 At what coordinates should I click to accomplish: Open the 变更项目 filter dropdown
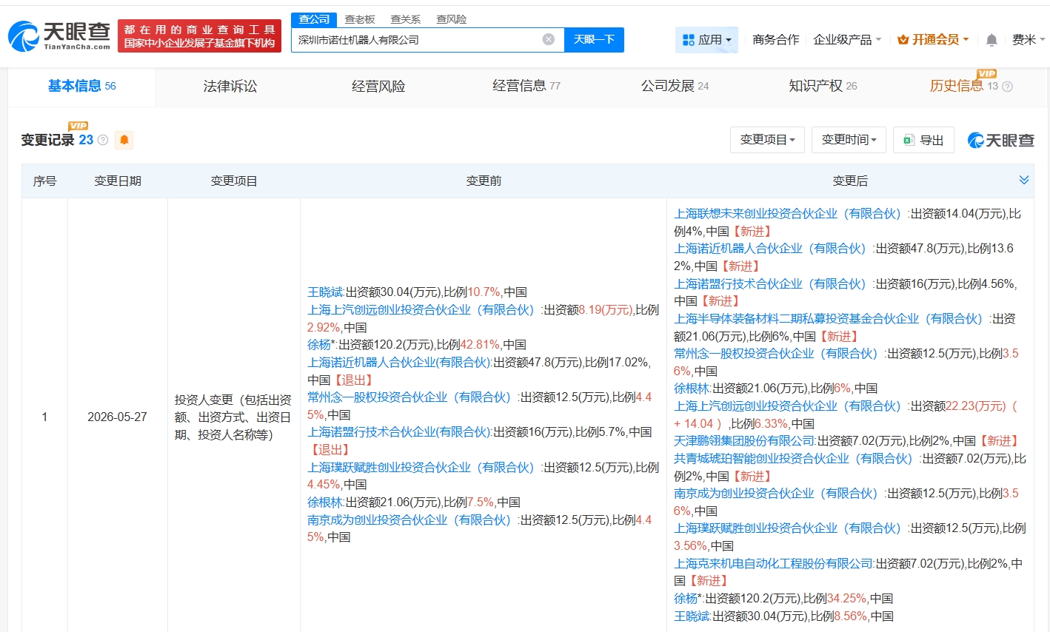coord(767,140)
